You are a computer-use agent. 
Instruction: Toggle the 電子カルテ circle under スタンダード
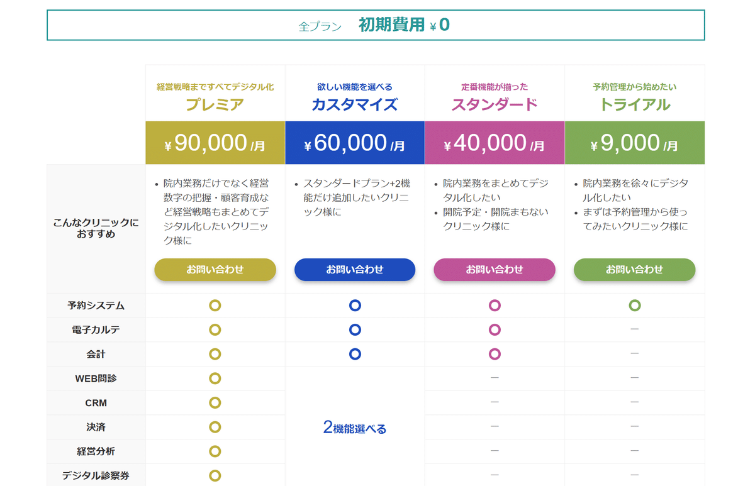[x=495, y=329]
